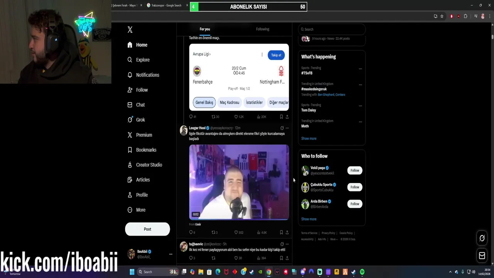This screenshot has width=494, height=278.
Task: Open Chrome extensions puzzle icon
Action: pos(465,16)
